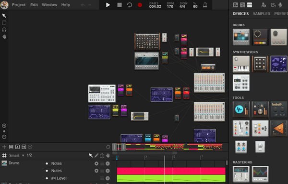Image resolution: width=288 pixels, height=184 pixels.
Task: Select the timeline split tool
Action: tap(102, 155)
